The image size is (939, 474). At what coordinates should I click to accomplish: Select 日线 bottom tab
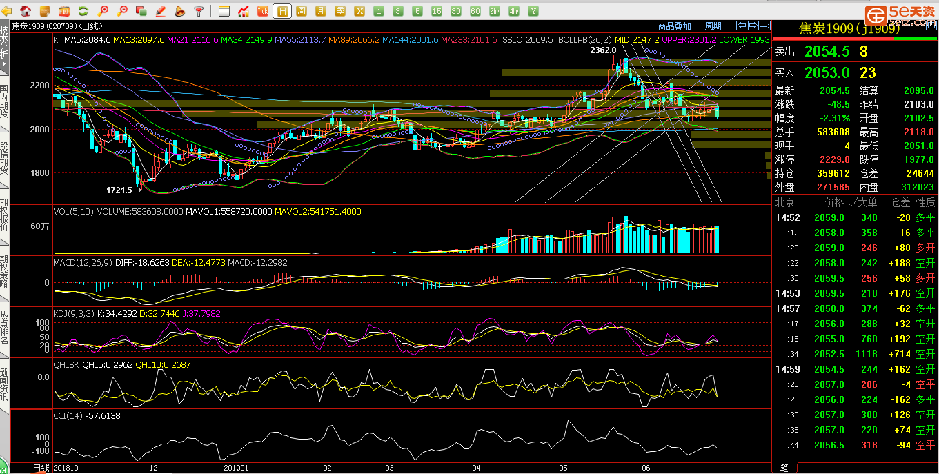pyautogui.click(x=41, y=468)
